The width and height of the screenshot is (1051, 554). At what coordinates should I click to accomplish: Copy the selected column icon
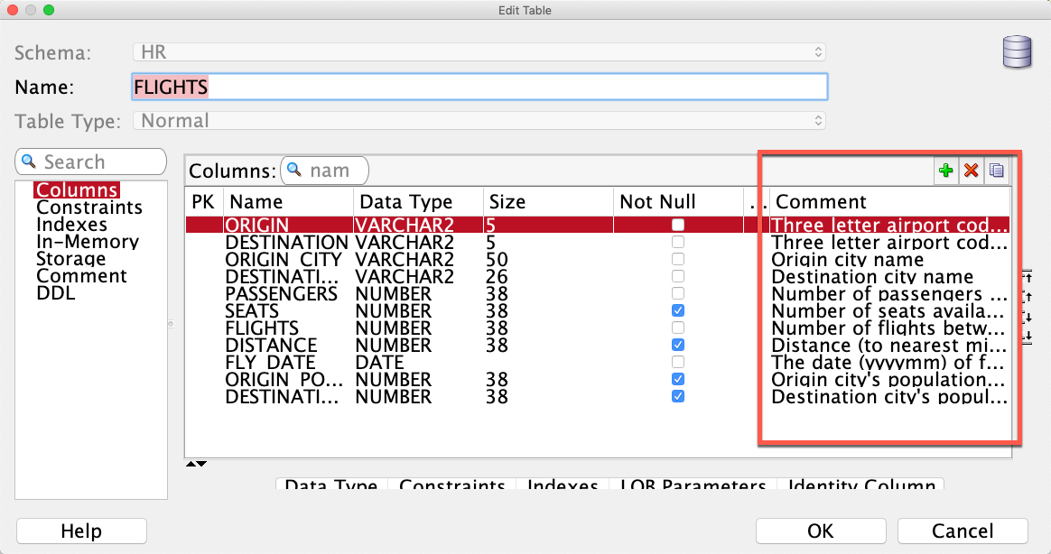(x=996, y=171)
